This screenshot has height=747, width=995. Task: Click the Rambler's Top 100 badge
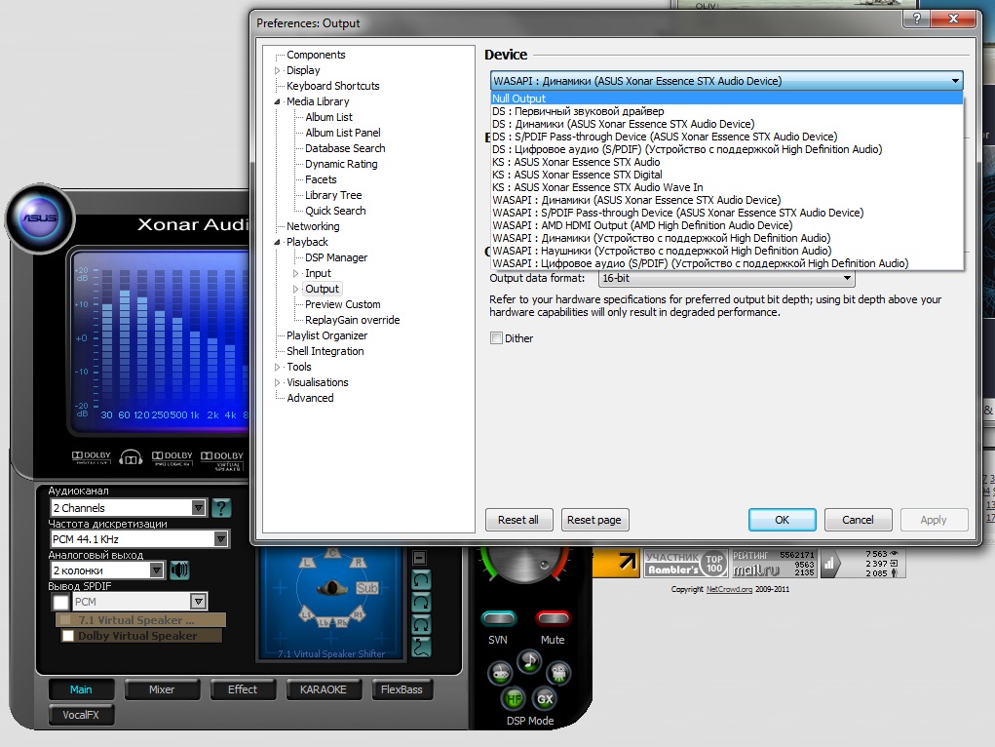(686, 564)
